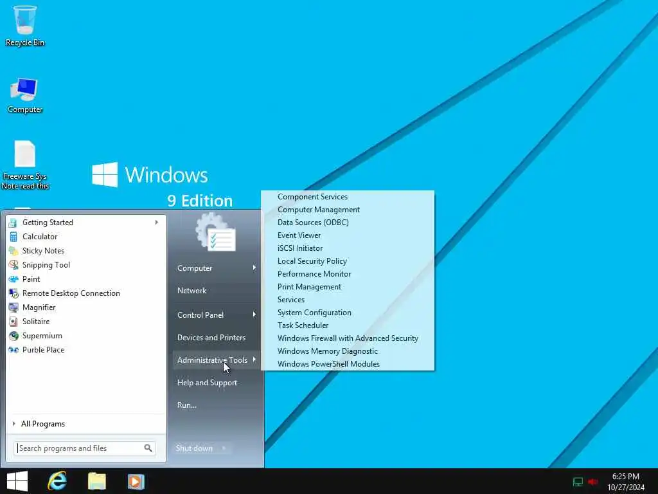Start the Snipping Tool scissors icon
Image resolution: width=658 pixels, height=494 pixels.
(x=13, y=265)
